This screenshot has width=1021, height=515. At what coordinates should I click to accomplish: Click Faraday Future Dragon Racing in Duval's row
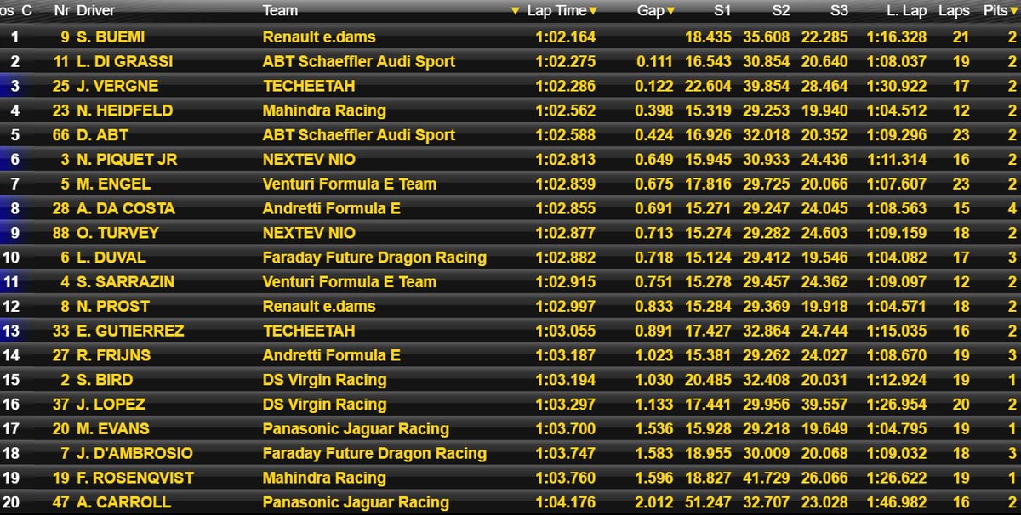(374, 257)
